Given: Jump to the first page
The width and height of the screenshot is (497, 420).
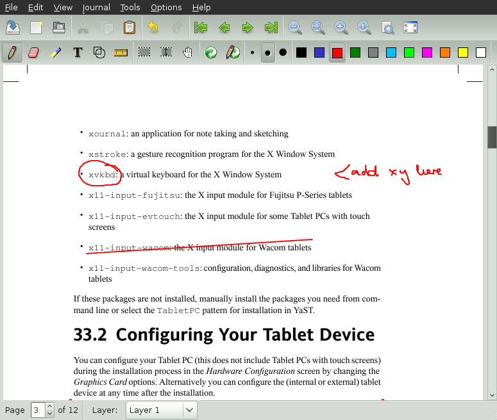Looking at the screenshot, I should 201,28.
